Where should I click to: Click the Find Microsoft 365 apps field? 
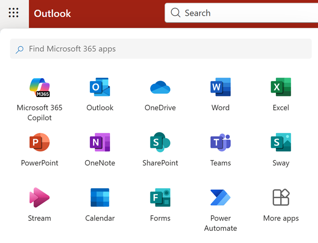click(x=161, y=49)
